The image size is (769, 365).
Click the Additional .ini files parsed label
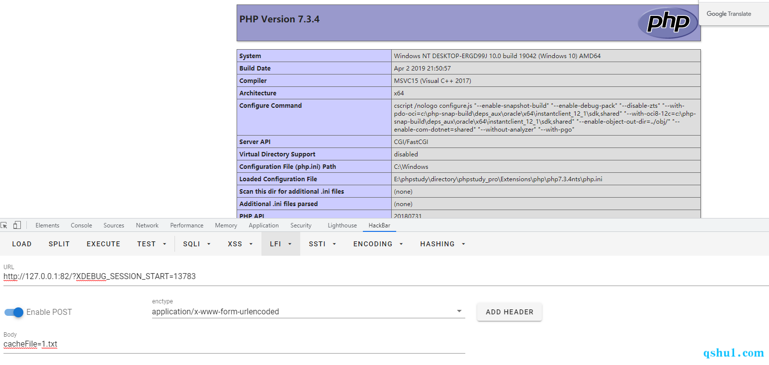[278, 204]
